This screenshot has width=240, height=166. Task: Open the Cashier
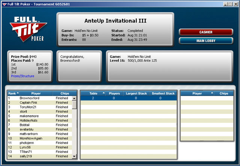(206, 32)
